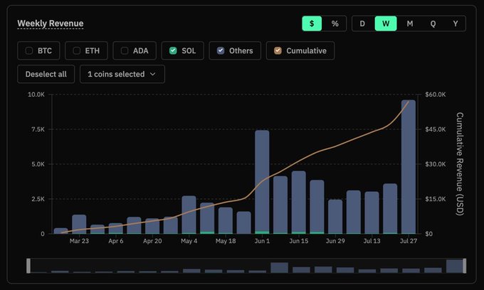The width and height of the screenshot is (484, 290).
Task: Click the Deselect all button
Action: (46, 74)
